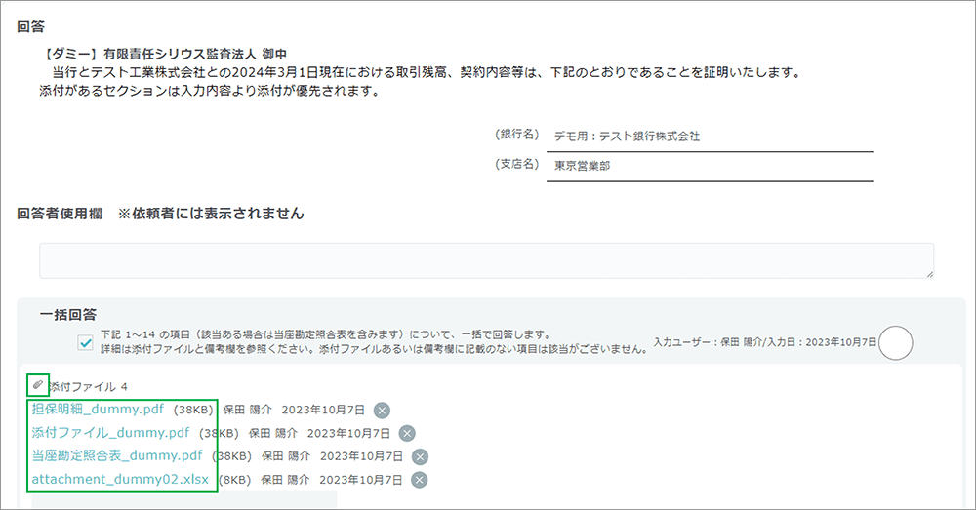Click the paperclip attachment icon

point(38,385)
